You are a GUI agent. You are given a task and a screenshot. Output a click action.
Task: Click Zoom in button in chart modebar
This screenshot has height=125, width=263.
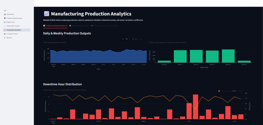tap(133, 39)
